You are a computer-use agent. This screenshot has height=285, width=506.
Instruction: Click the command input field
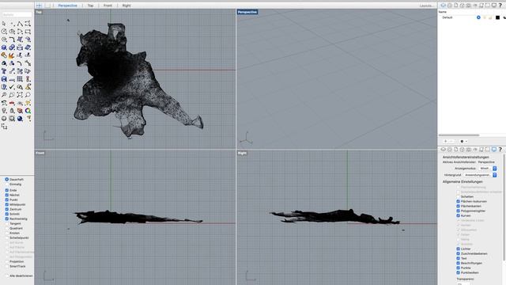coord(17,14)
